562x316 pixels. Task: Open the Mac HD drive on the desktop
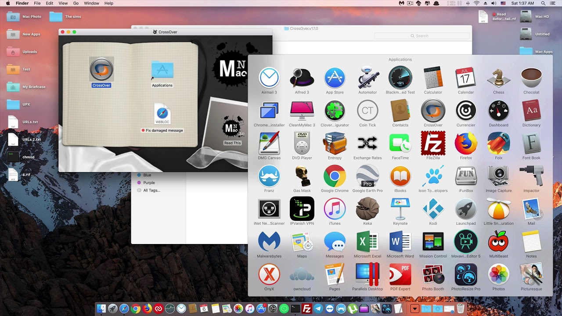[x=526, y=17]
